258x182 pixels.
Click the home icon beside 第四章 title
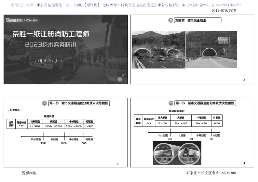(x=171, y=20)
